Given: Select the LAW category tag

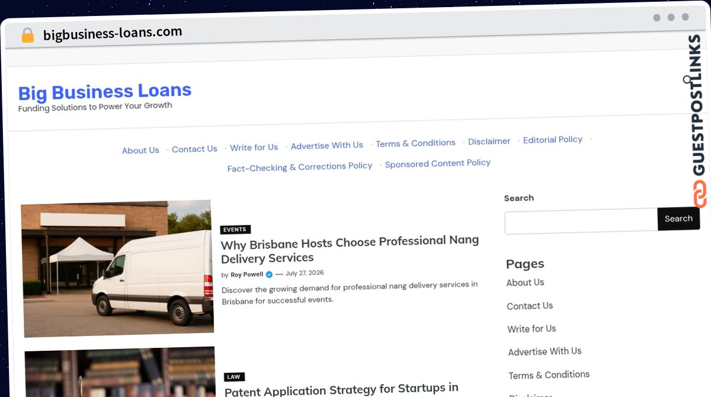Looking at the screenshot, I should (x=234, y=377).
